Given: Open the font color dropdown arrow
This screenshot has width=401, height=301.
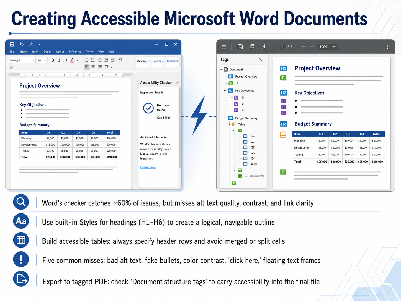Looking at the screenshot, I should coord(77,60).
